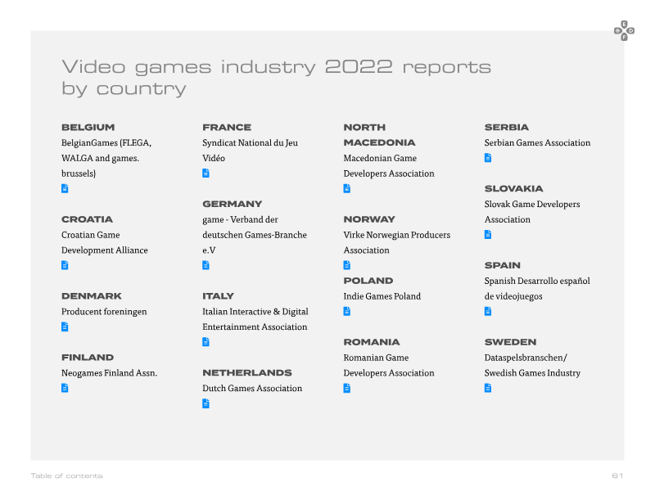Click the FINLAND country heading
Viewport: 655px width, 491px height.
88,358
